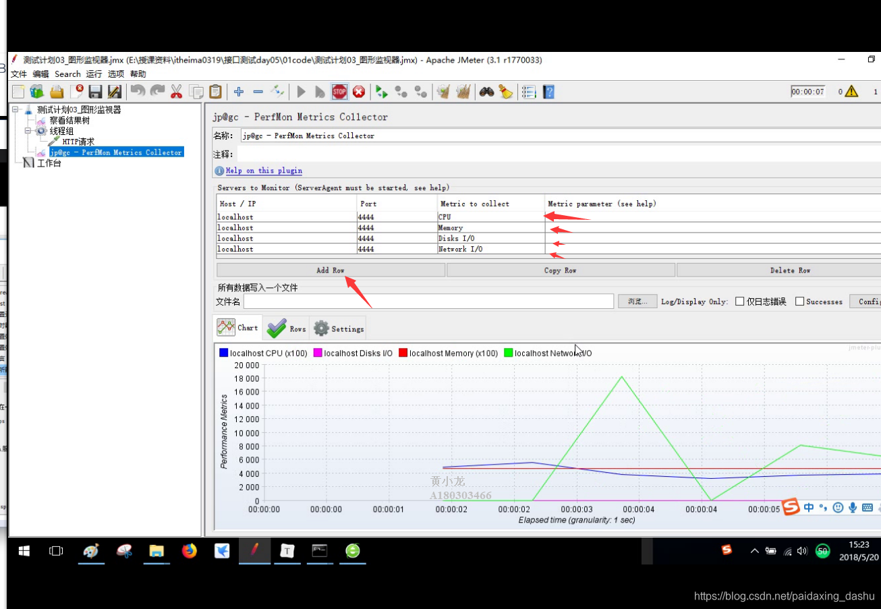The image size is (881, 609).
Task: Open the 文件 menu
Action: pos(18,74)
